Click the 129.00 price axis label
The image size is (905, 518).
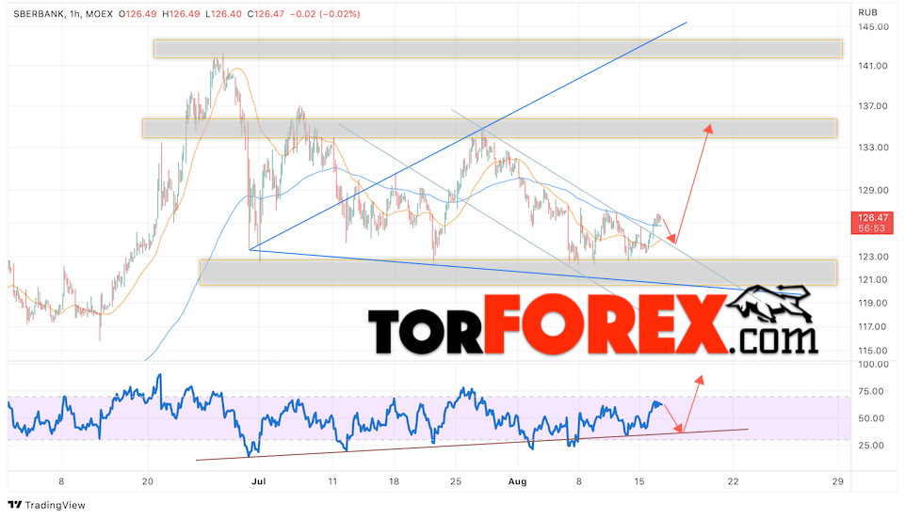click(x=873, y=190)
